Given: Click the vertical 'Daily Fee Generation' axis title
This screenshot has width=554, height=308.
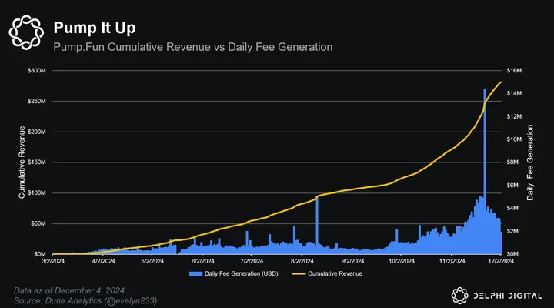Looking at the screenshot, I should point(530,162).
